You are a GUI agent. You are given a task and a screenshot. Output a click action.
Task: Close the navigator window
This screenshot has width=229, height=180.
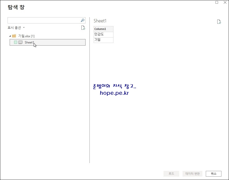click(225, 2)
